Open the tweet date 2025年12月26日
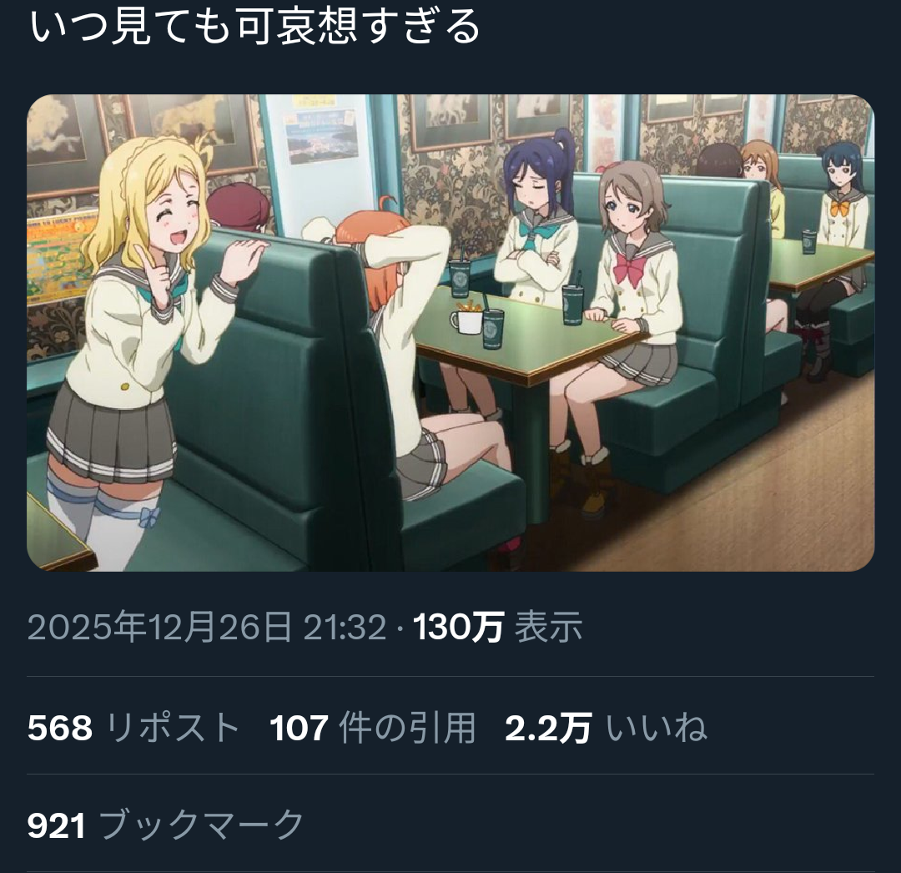 pos(159,627)
